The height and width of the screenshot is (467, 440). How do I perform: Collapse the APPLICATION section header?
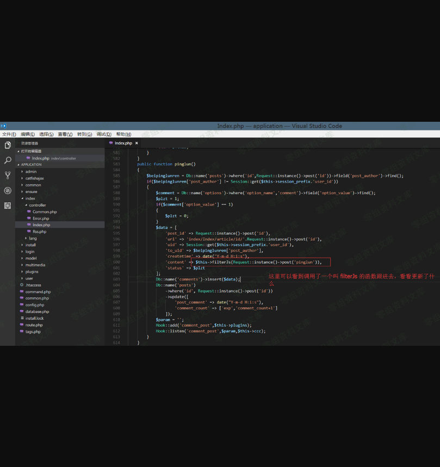31,165
